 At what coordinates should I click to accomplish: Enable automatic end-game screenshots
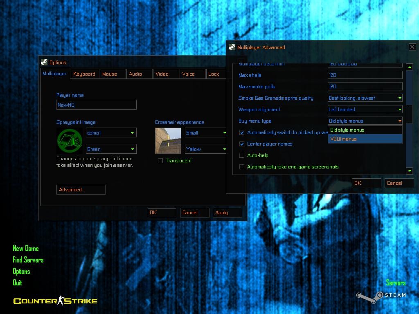click(242, 167)
